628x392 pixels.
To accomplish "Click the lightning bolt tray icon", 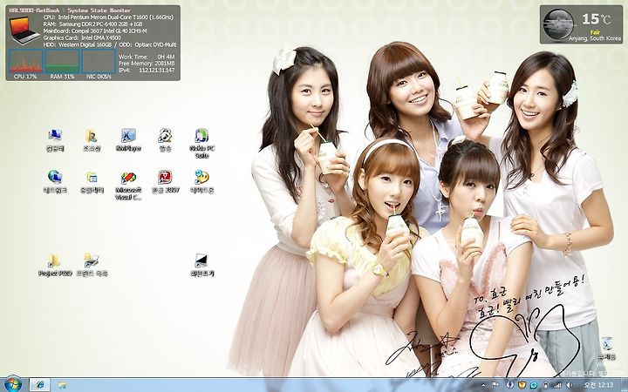I will [x=509, y=385].
